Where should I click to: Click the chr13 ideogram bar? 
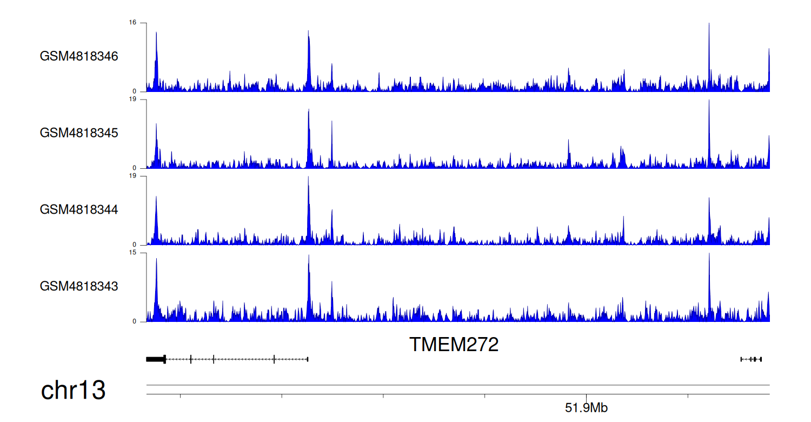(457, 390)
